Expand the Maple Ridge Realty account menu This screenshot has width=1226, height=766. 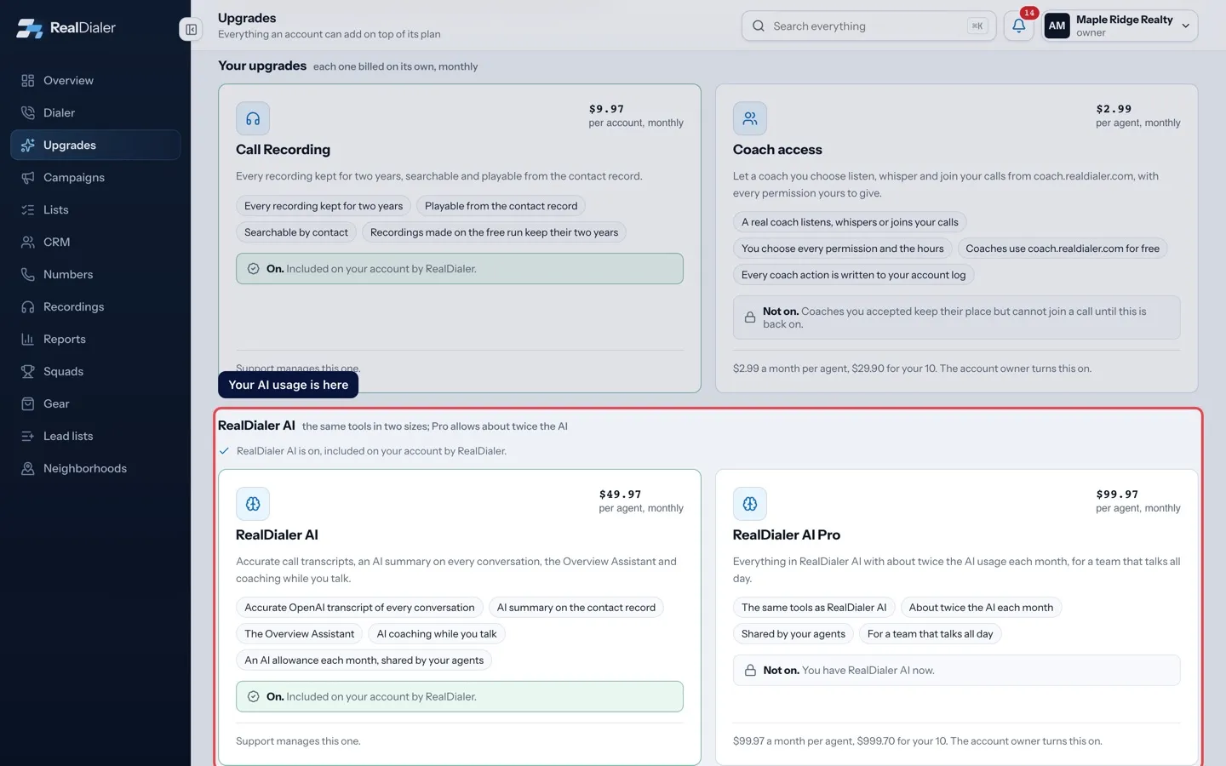[1120, 26]
